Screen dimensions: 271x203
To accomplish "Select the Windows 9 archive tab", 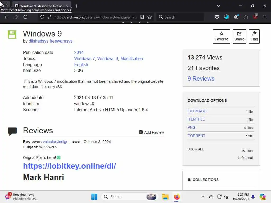I will click(x=42, y=6).
